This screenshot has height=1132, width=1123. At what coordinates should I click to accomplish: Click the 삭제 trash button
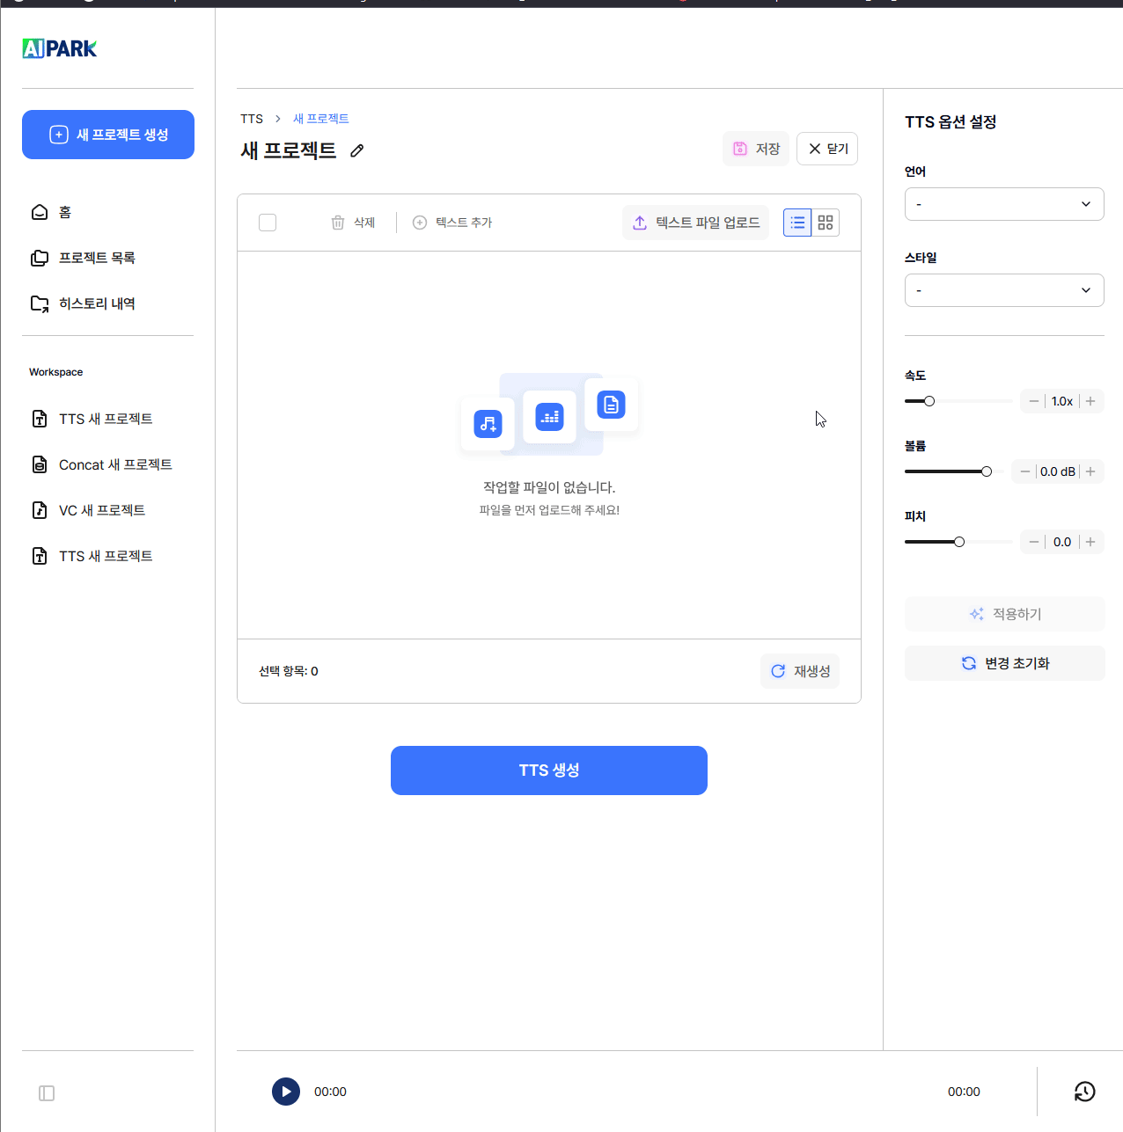tap(353, 223)
